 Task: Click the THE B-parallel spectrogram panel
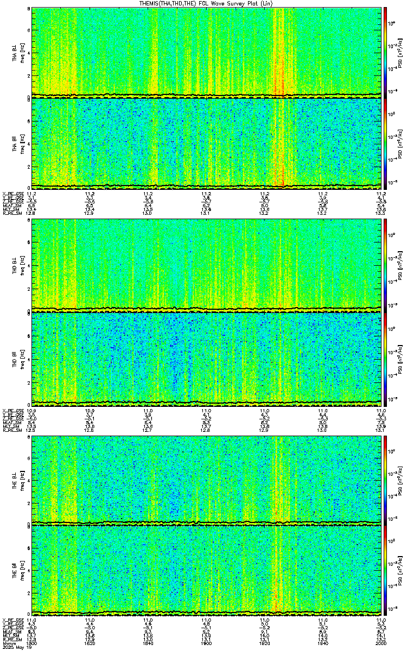207,571
